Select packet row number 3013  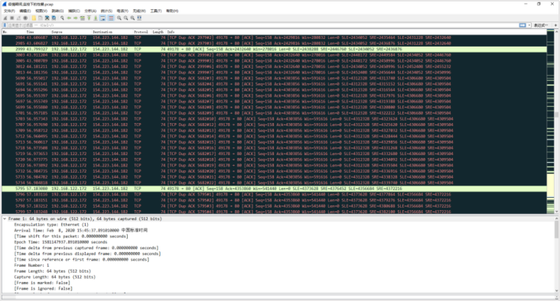pyautogui.click(x=274, y=73)
